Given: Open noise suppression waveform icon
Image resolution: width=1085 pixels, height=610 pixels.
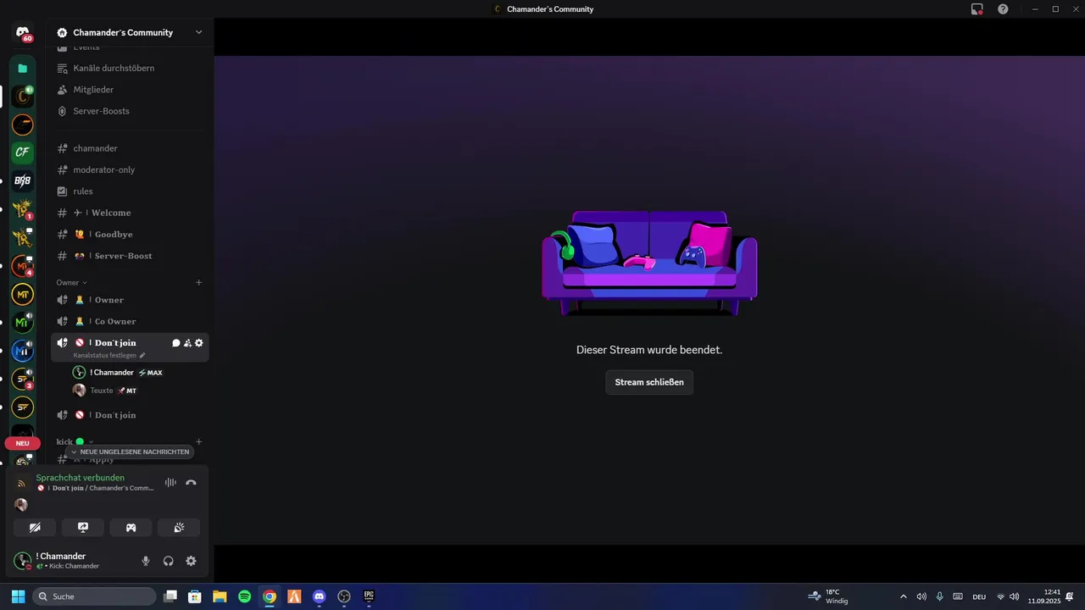Looking at the screenshot, I should 170,482.
